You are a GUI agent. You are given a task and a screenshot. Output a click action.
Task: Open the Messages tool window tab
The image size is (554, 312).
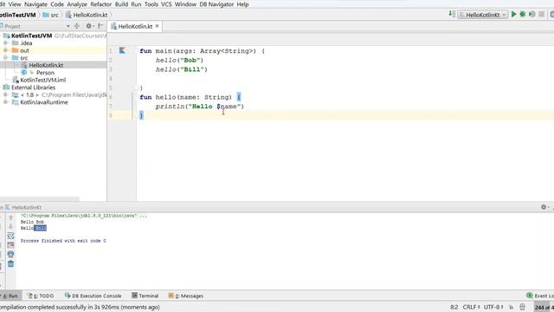[x=186, y=296]
